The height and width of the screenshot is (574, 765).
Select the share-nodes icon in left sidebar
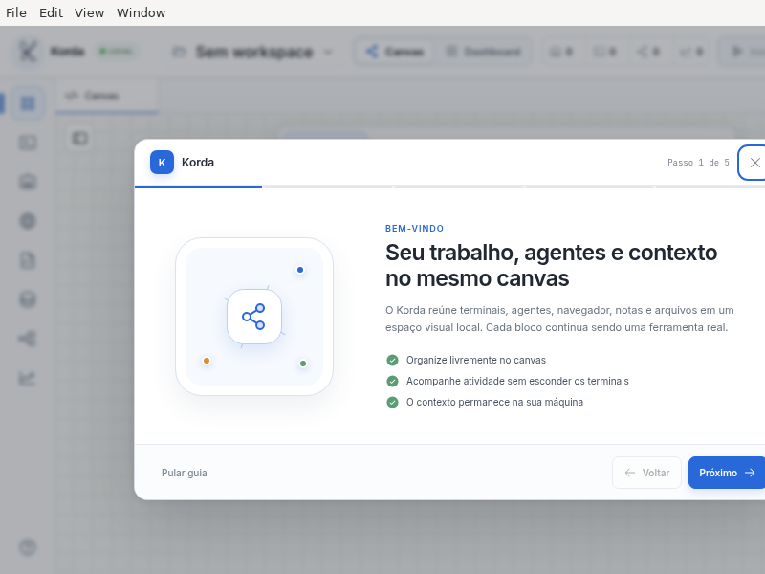coord(28,339)
